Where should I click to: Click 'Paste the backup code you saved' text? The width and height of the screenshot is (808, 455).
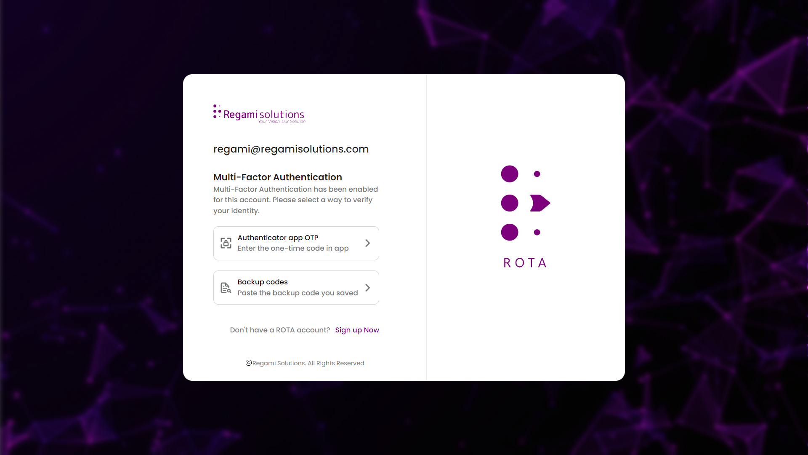coord(298,293)
